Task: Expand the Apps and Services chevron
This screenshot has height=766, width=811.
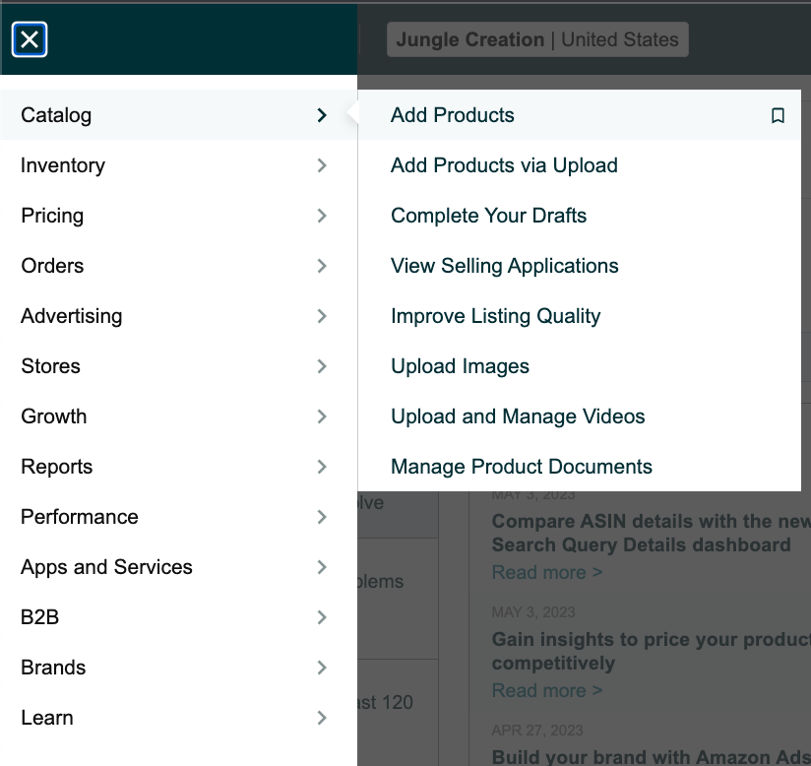Action: 322,567
